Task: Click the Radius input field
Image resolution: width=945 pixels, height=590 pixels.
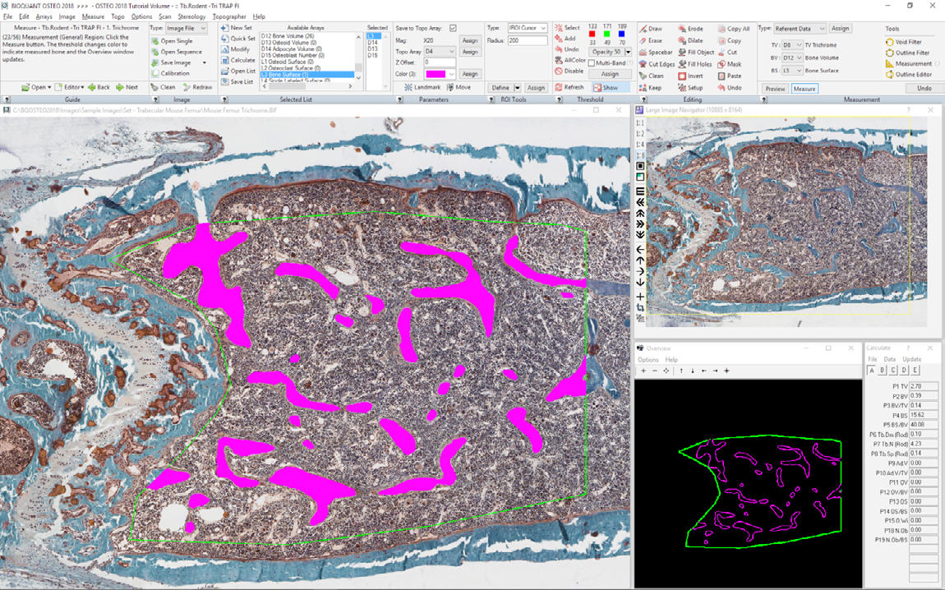Action: coord(527,40)
